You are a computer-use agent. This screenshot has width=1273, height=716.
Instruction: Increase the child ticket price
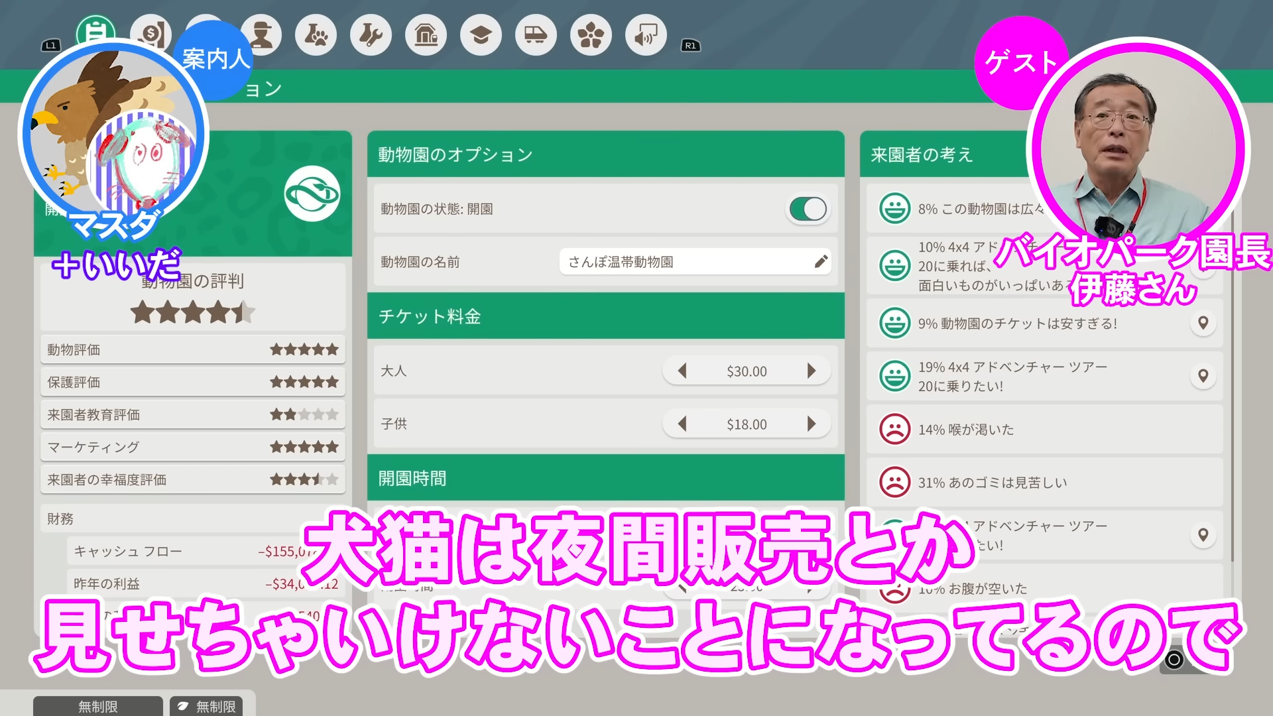[x=811, y=424]
